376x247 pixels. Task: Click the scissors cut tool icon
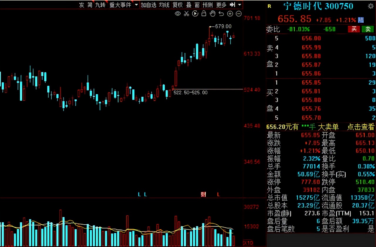186,14
